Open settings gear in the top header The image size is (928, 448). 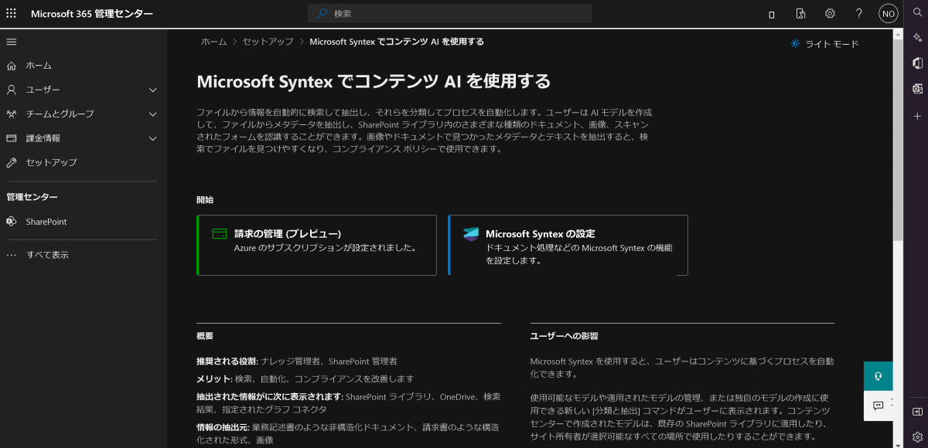(x=830, y=14)
